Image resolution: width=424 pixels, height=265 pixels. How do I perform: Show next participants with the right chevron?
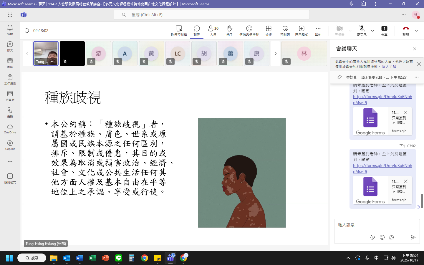click(275, 54)
